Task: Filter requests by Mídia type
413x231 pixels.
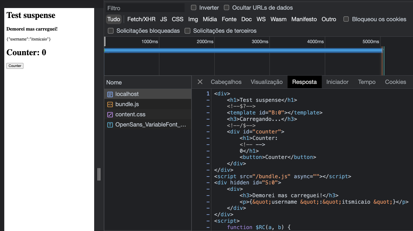Action: click(210, 19)
